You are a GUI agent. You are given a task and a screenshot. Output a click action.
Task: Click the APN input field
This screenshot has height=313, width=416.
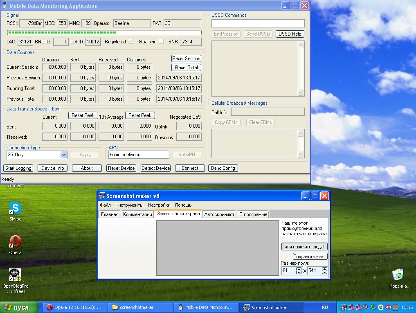tap(139, 155)
